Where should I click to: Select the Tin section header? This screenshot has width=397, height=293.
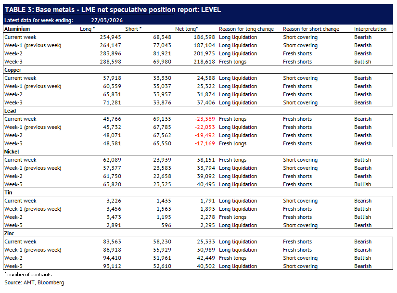pyautogui.click(x=9, y=192)
